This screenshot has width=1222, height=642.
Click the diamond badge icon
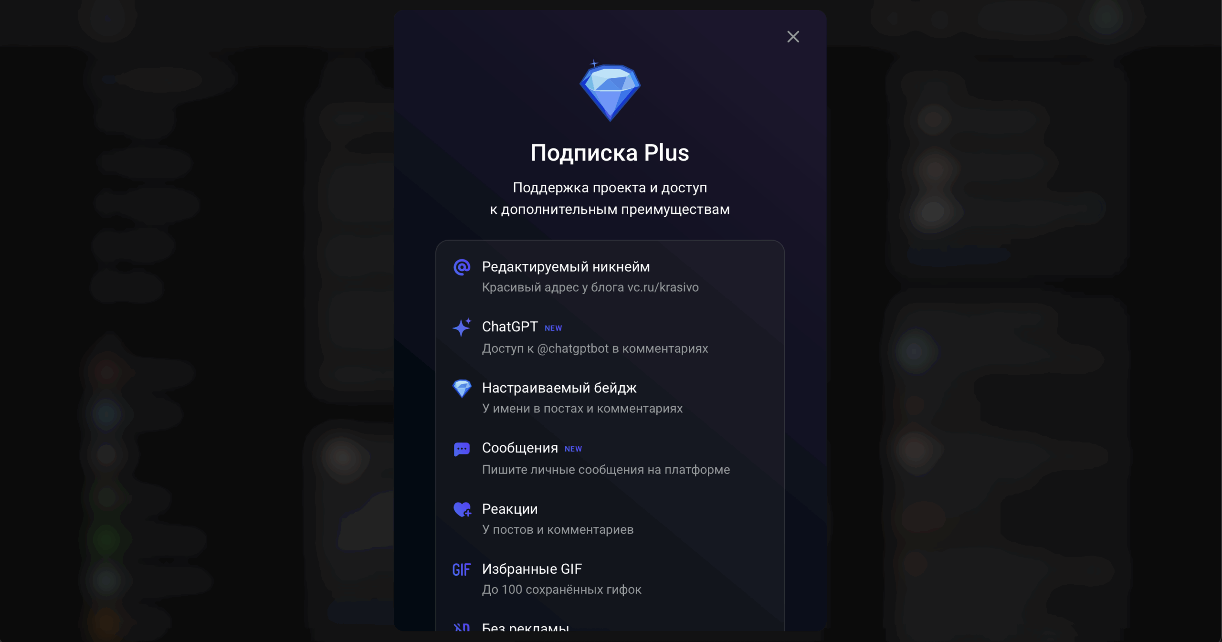pos(462,389)
